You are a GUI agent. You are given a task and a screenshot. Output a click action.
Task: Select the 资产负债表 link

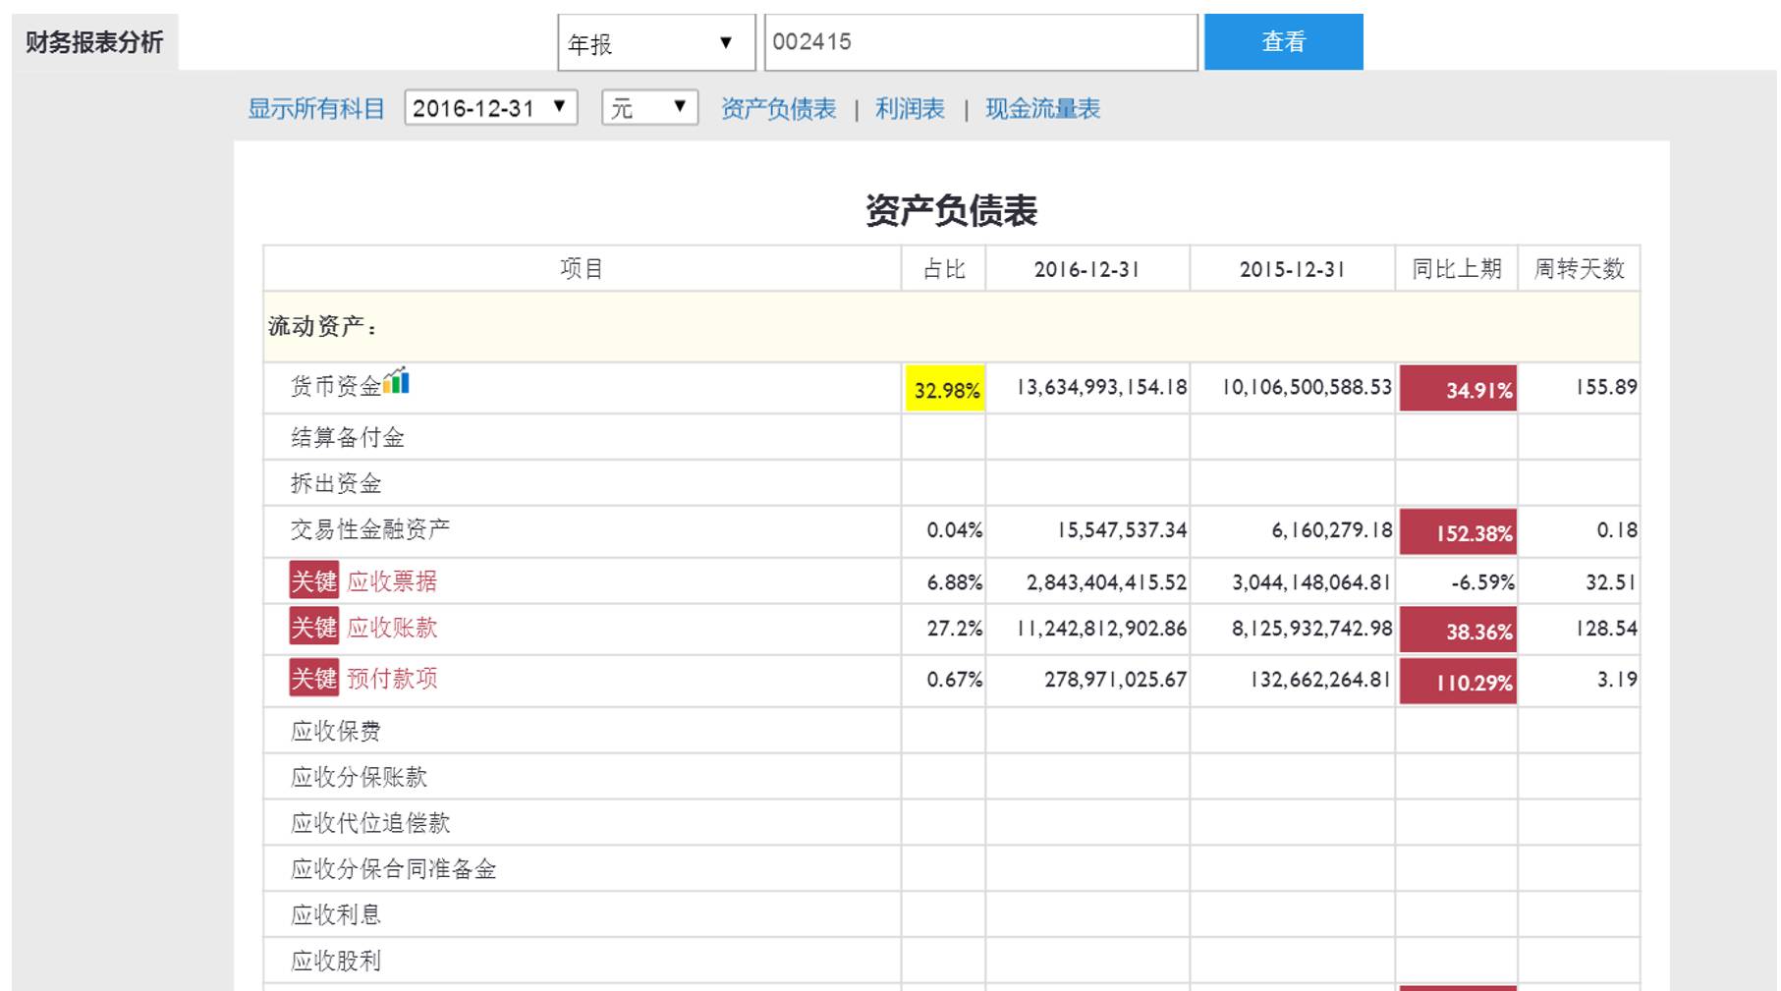tap(777, 109)
